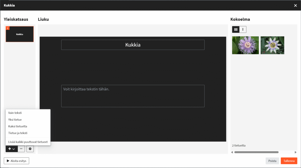The height and width of the screenshot is (168, 301).
Task: Click the Poista button
Action: pyautogui.click(x=272, y=161)
